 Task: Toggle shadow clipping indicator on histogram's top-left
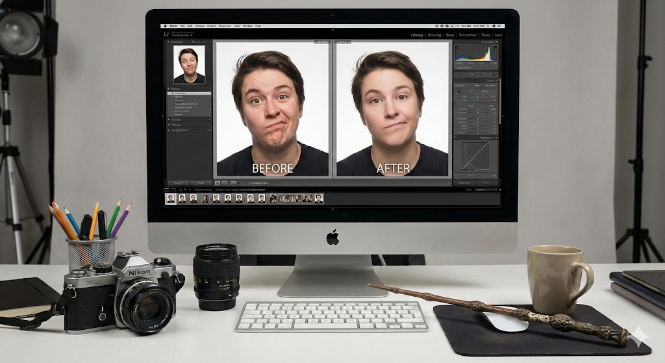(x=457, y=47)
